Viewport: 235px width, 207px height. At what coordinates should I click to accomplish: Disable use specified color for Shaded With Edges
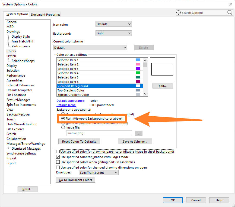[58, 157]
